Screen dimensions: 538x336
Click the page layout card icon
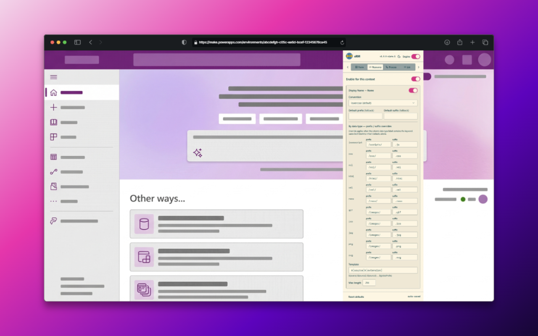(144, 257)
